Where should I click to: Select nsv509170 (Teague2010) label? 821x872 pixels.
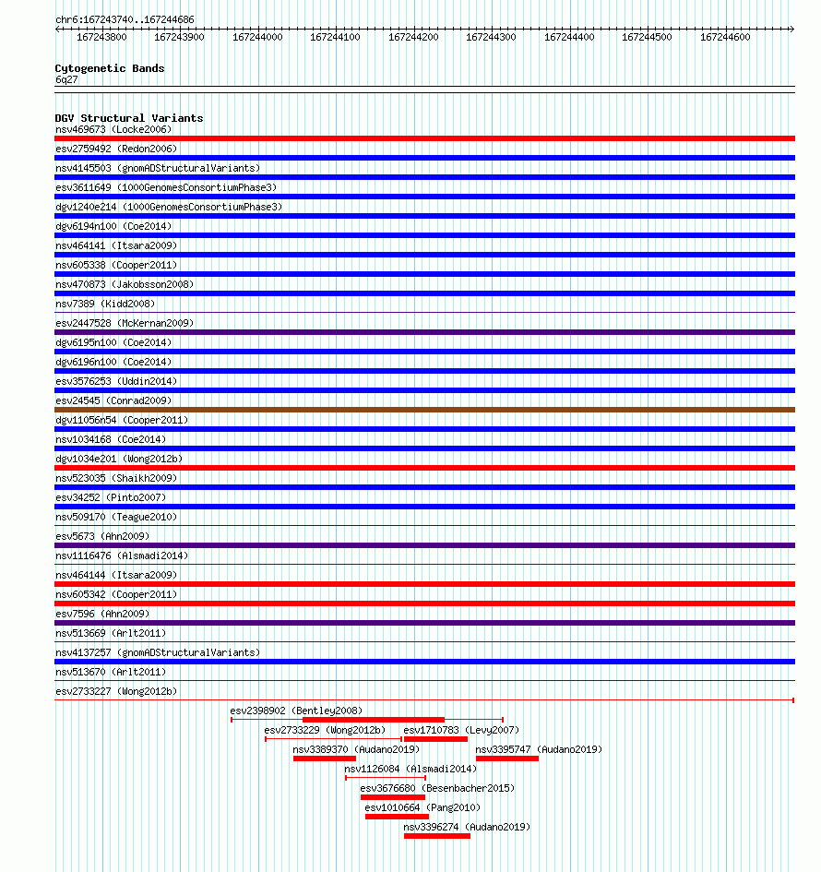tap(116, 517)
